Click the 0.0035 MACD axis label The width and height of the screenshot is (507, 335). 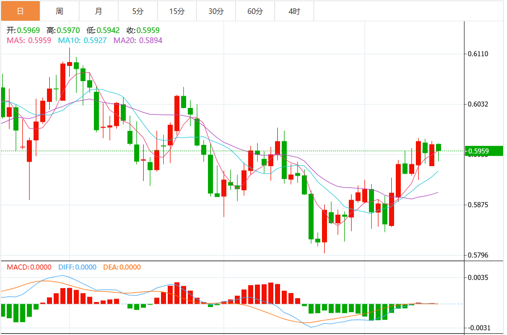(478, 277)
